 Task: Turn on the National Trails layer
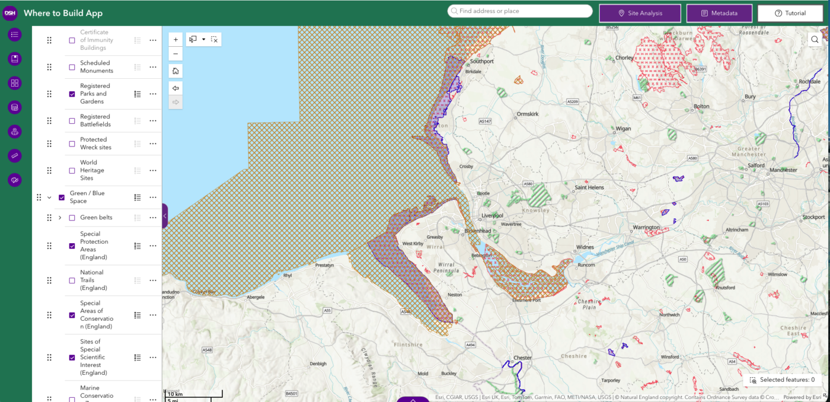pyautogui.click(x=72, y=280)
